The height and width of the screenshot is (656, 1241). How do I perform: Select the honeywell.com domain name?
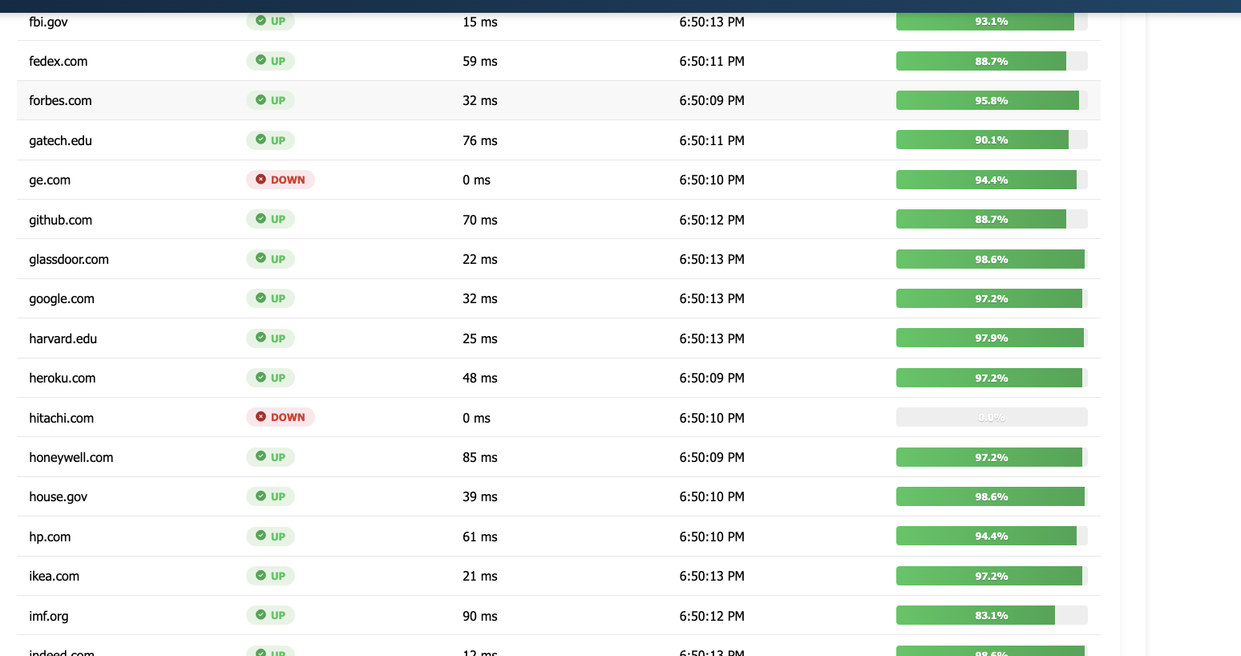pos(71,457)
